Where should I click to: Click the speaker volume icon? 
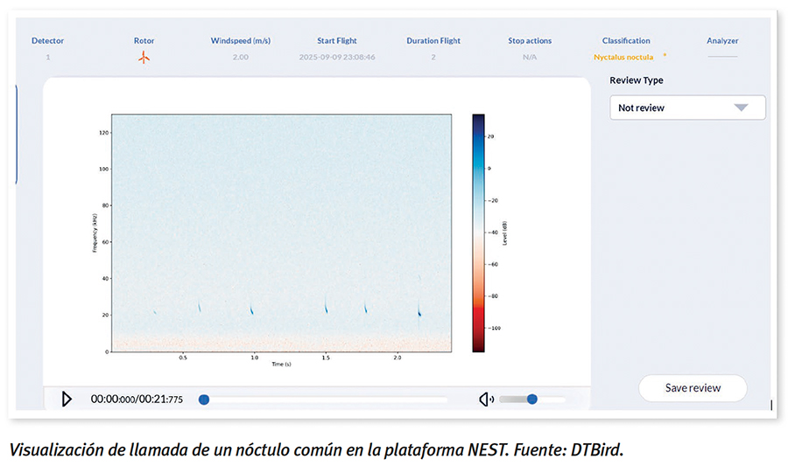(x=486, y=400)
